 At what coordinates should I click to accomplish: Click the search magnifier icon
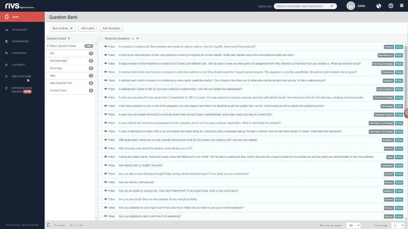[332, 6]
